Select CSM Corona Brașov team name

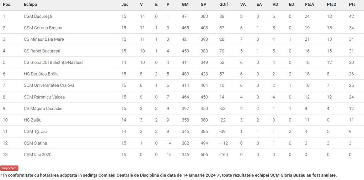point(43,28)
